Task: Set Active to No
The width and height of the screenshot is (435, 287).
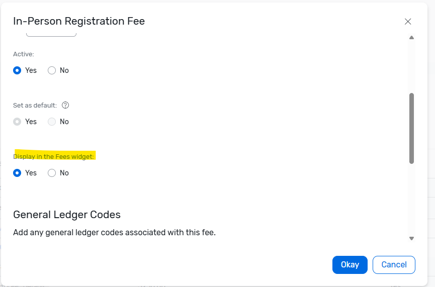Action: coord(52,70)
